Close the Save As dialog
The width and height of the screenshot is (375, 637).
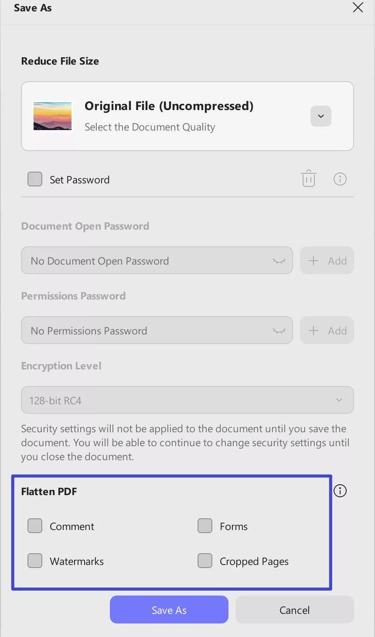pos(358,7)
